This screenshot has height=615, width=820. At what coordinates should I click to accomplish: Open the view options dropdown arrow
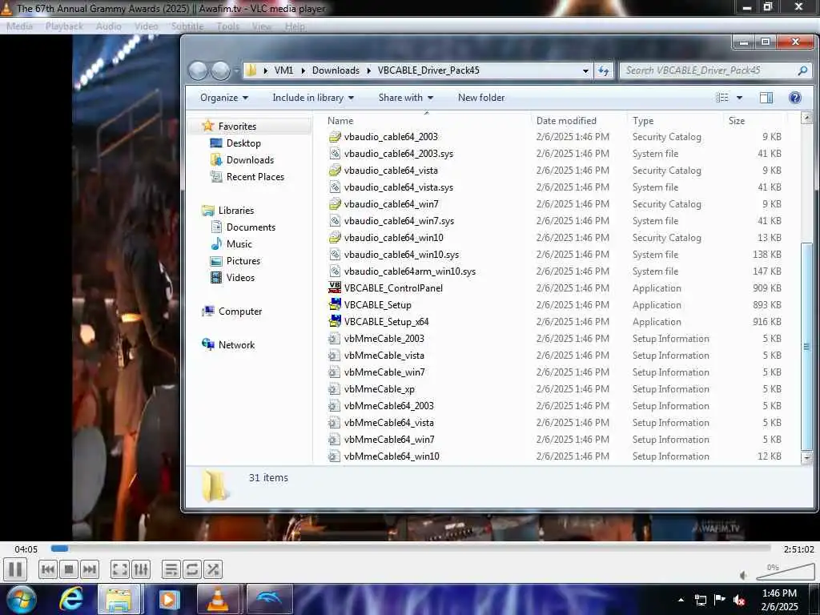[739, 97]
